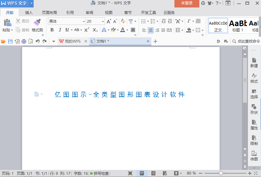Toggle strikethrough AB formatting
The height and width of the screenshot is (177, 261).
pos(77,30)
